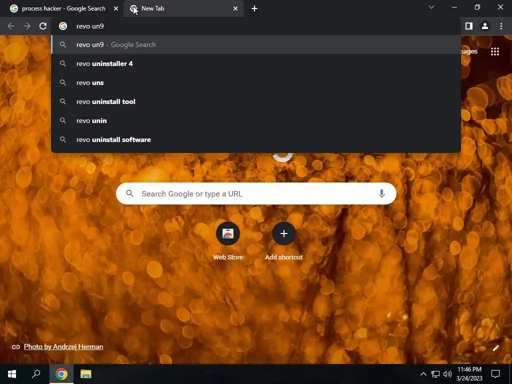512x384 pixels.
Task: Open a new tab with the plus button
Action: 254,8
